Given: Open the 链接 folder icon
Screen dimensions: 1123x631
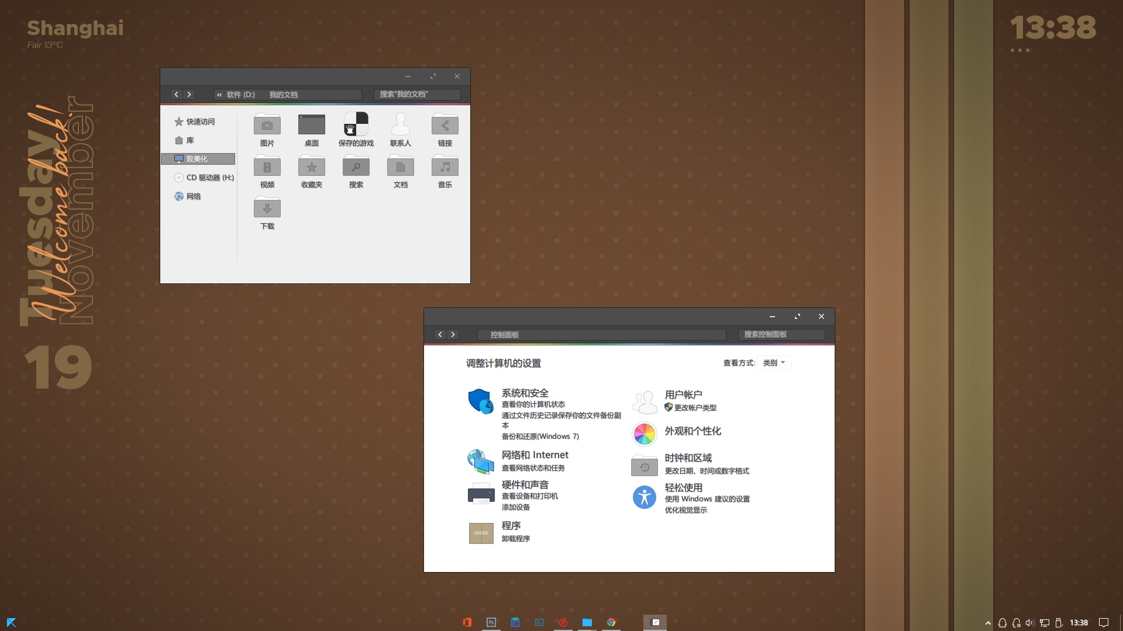Looking at the screenshot, I should coord(445,125).
